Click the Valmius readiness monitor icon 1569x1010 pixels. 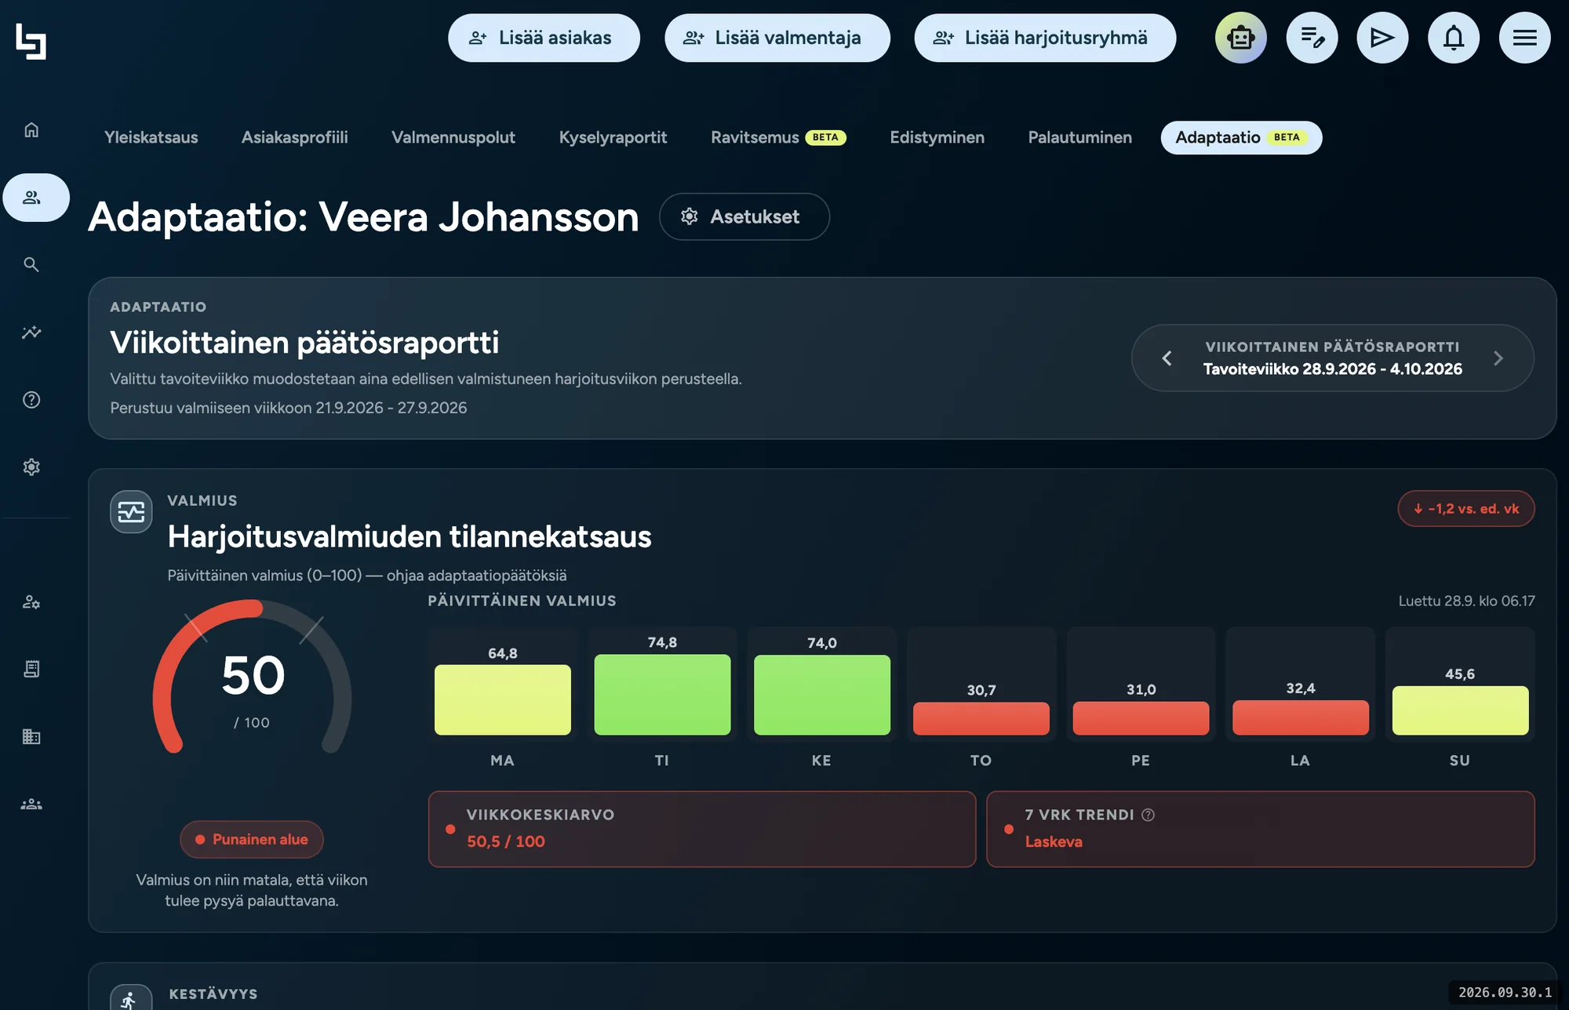131,512
